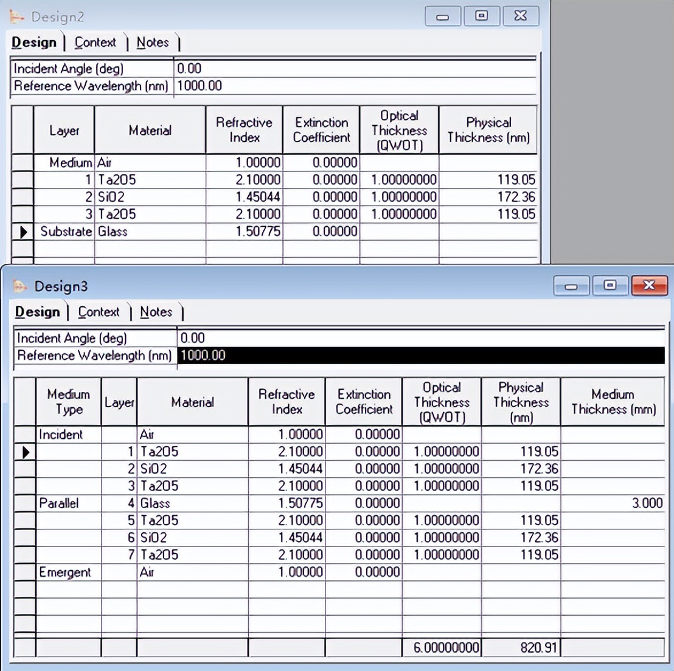Maximize the Design3 window
674x671 pixels.
(610, 285)
